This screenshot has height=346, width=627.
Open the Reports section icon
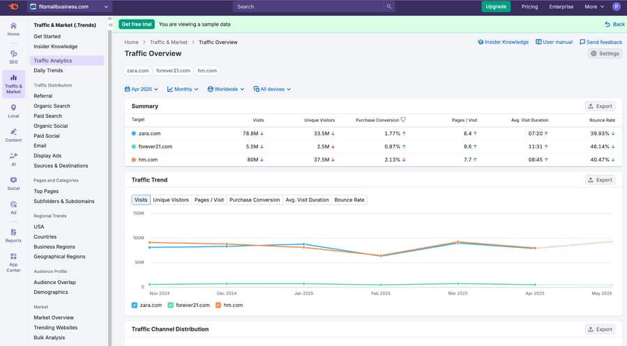click(13, 235)
